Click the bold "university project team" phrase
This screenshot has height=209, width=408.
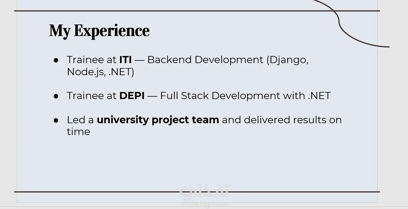[x=158, y=120]
